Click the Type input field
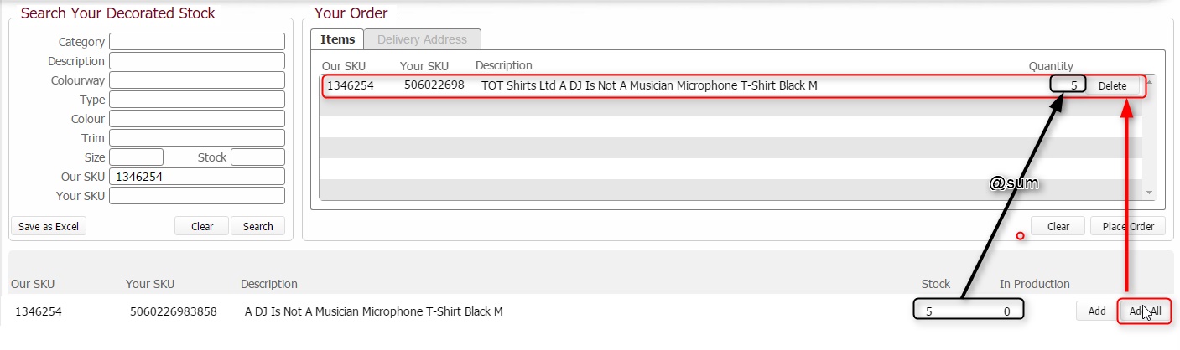Viewport: 1180px width, 350px height. coord(197,100)
